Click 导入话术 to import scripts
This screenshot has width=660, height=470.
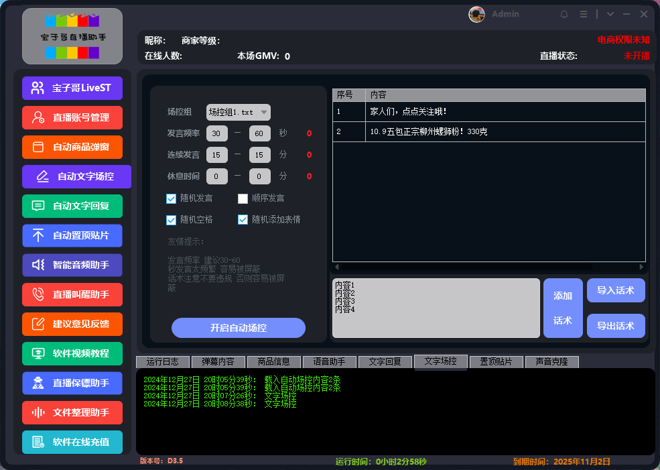(615, 290)
